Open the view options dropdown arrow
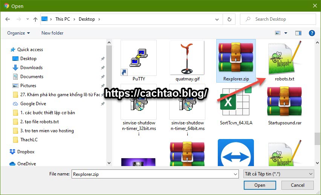 [x=286, y=33]
